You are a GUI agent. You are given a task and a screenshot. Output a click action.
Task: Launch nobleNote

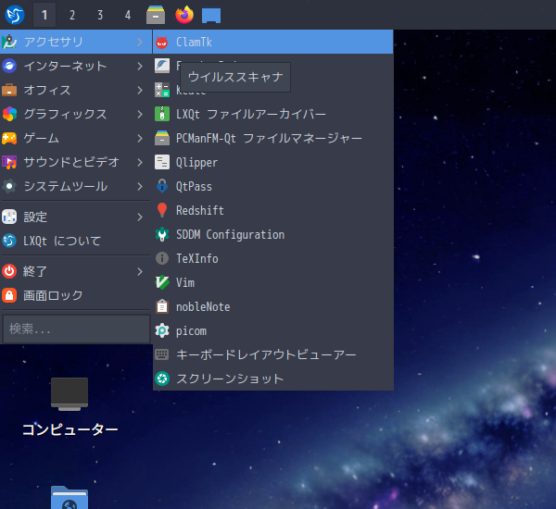pos(273,306)
